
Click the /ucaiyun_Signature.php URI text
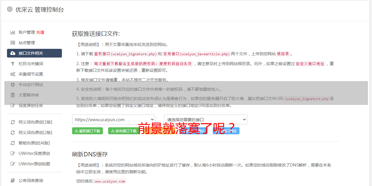click(306, 99)
